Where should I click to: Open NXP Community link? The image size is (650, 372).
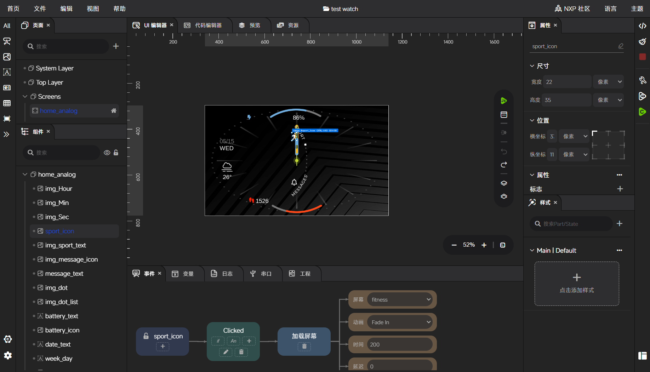(572, 8)
